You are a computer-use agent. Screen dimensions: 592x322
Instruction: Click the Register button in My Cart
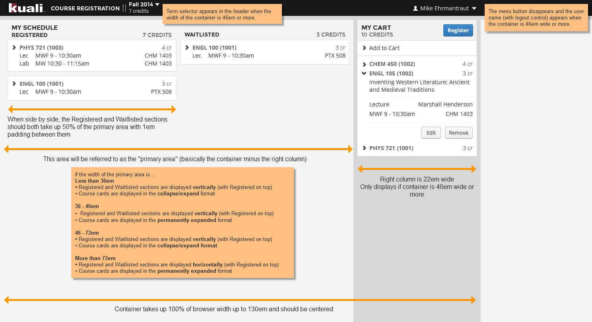pyautogui.click(x=458, y=31)
